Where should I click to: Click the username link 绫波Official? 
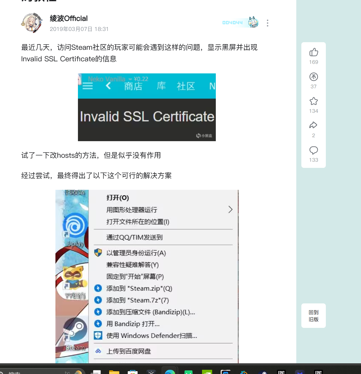coord(68,18)
